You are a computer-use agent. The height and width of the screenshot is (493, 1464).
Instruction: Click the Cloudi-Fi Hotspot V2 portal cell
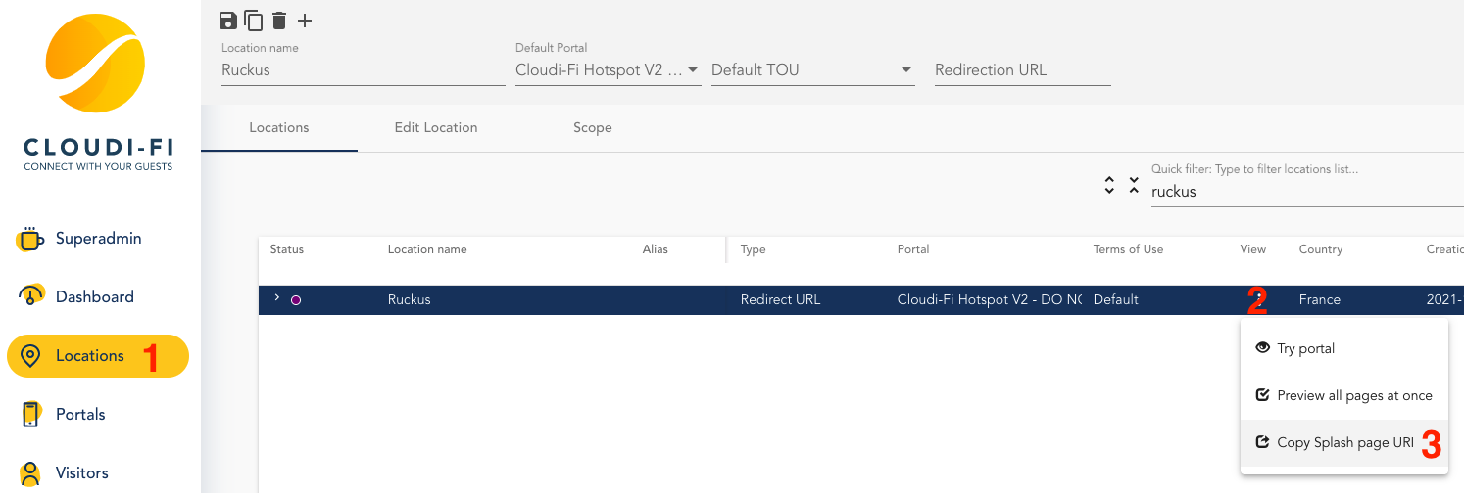990,300
